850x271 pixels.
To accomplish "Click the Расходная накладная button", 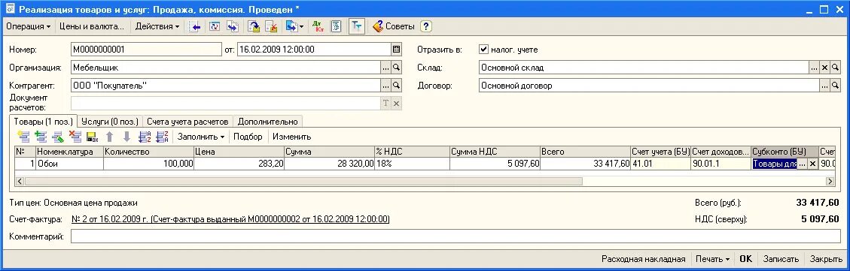I will 644,259.
